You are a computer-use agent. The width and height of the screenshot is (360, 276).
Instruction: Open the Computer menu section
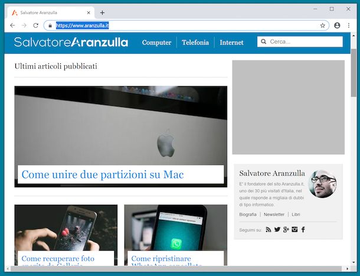156,43
